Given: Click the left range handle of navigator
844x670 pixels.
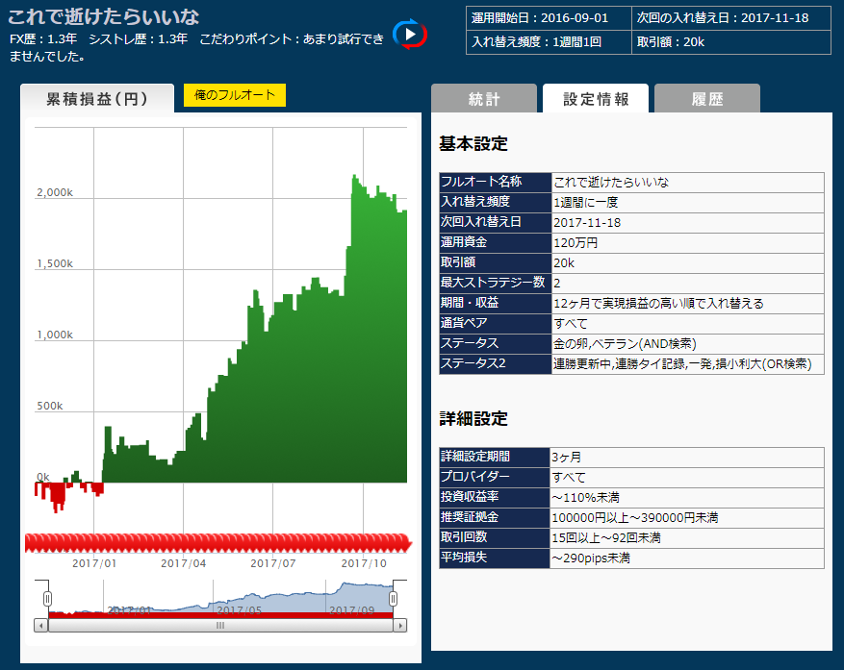Looking at the screenshot, I should pos(47,599).
